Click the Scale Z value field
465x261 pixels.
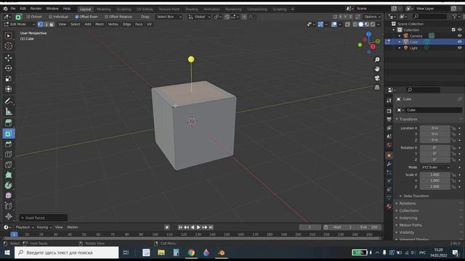click(435, 187)
